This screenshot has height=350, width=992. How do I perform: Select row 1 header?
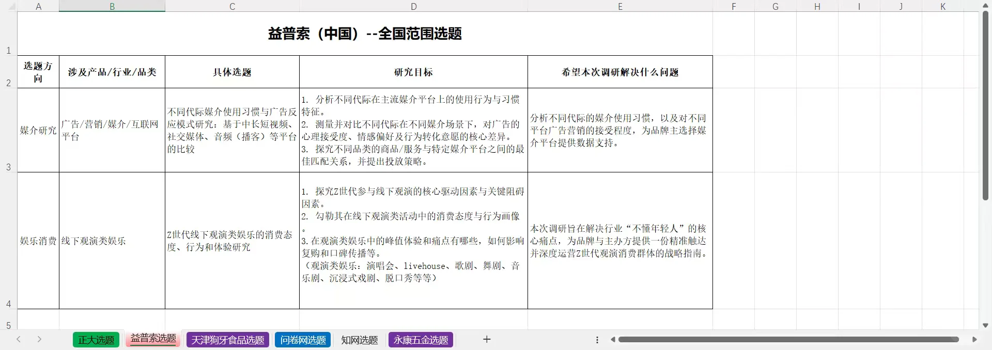tap(8, 34)
